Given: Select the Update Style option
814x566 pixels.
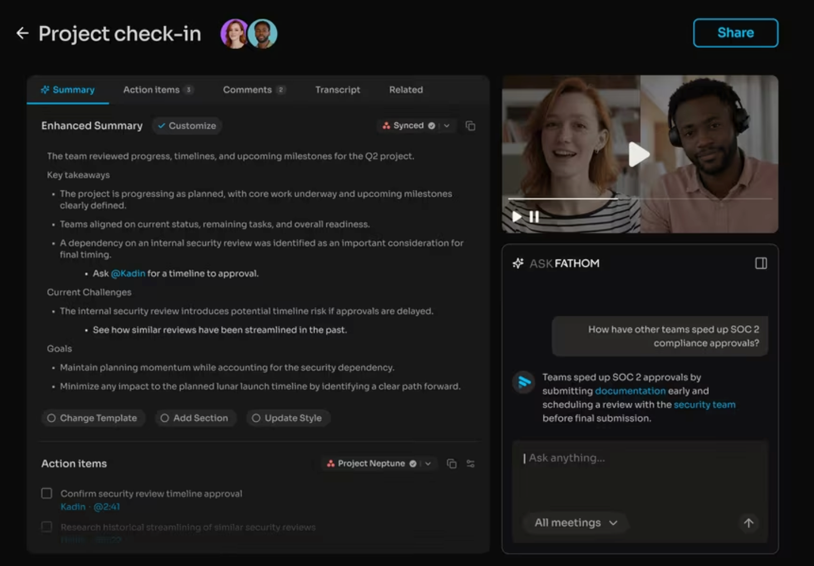Looking at the screenshot, I should pos(288,418).
